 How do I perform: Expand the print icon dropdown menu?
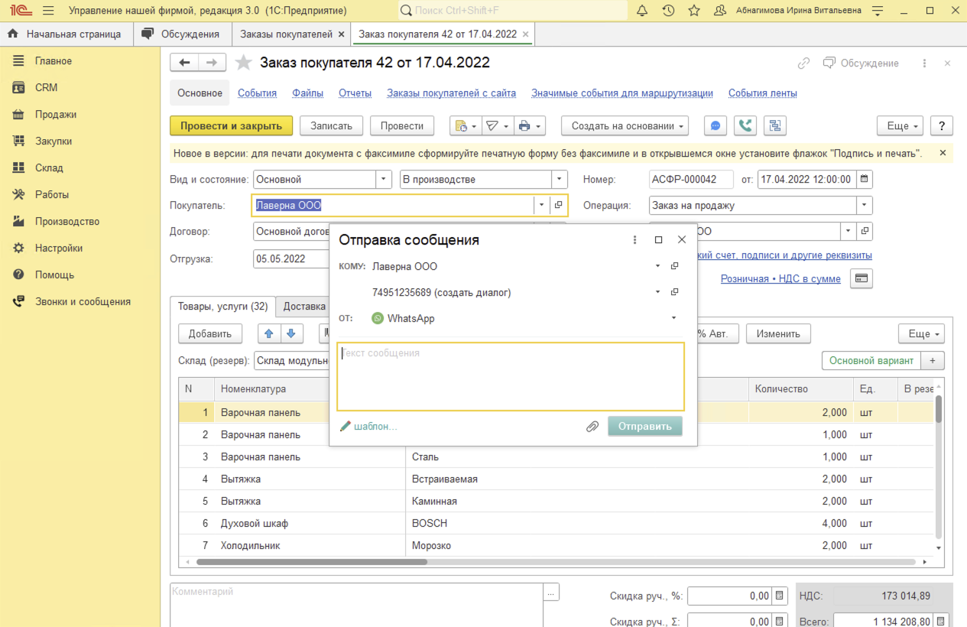point(529,126)
